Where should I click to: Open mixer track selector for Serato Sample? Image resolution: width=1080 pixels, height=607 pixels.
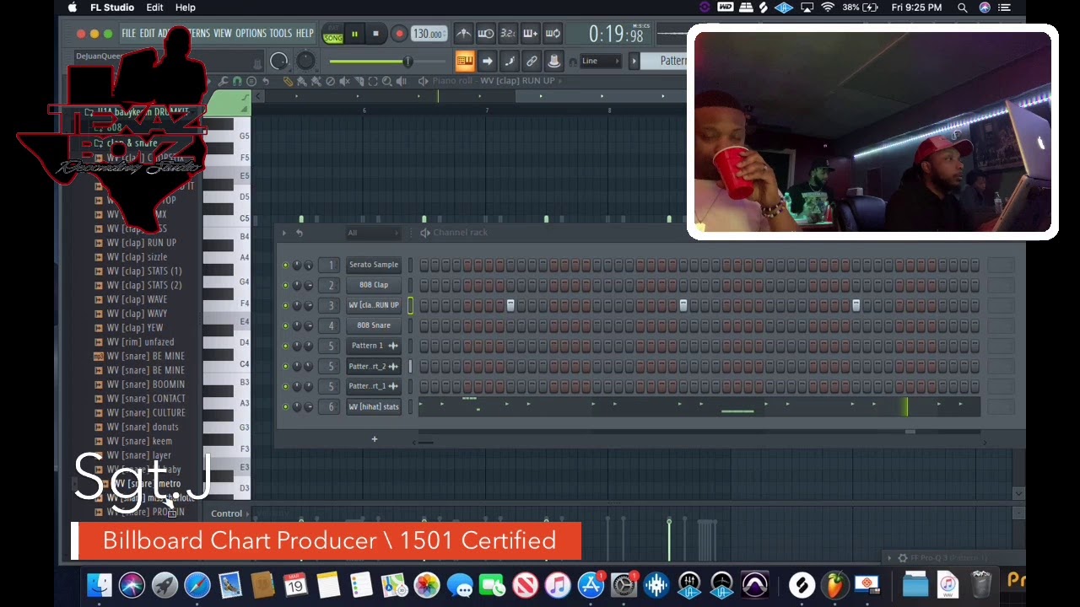click(330, 265)
